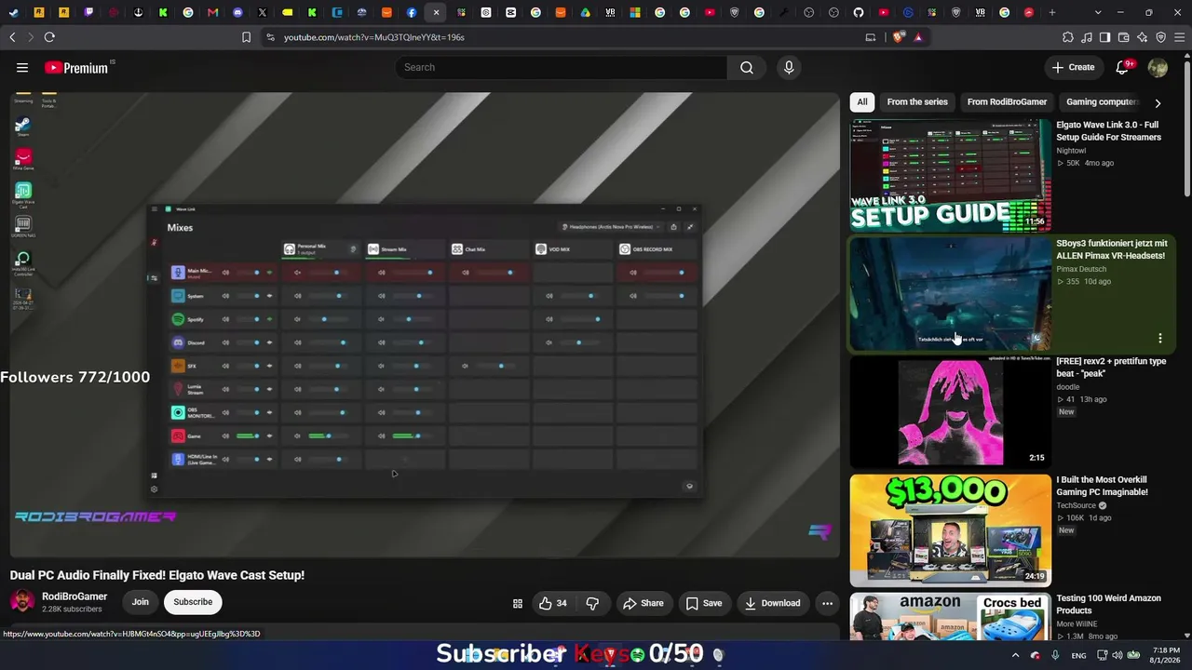Open more actions menu beside Download
Screen dimensions: 1192x670
click(x=827, y=603)
